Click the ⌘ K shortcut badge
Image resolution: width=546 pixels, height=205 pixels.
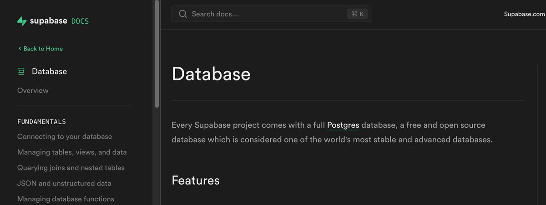pos(358,14)
